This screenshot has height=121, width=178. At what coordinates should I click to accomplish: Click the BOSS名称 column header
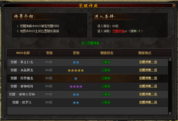pyautogui.click(x=23, y=53)
